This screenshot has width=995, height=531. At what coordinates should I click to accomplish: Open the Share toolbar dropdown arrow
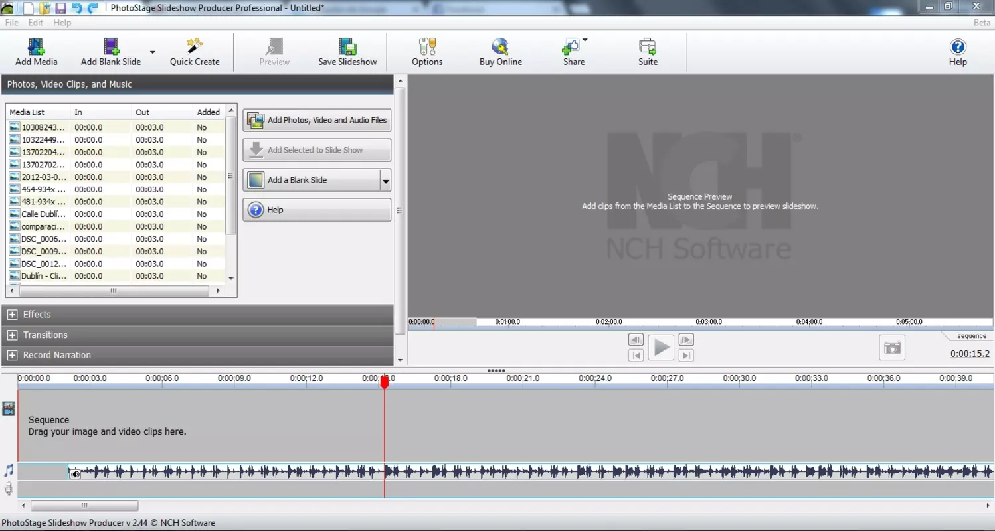pos(585,40)
